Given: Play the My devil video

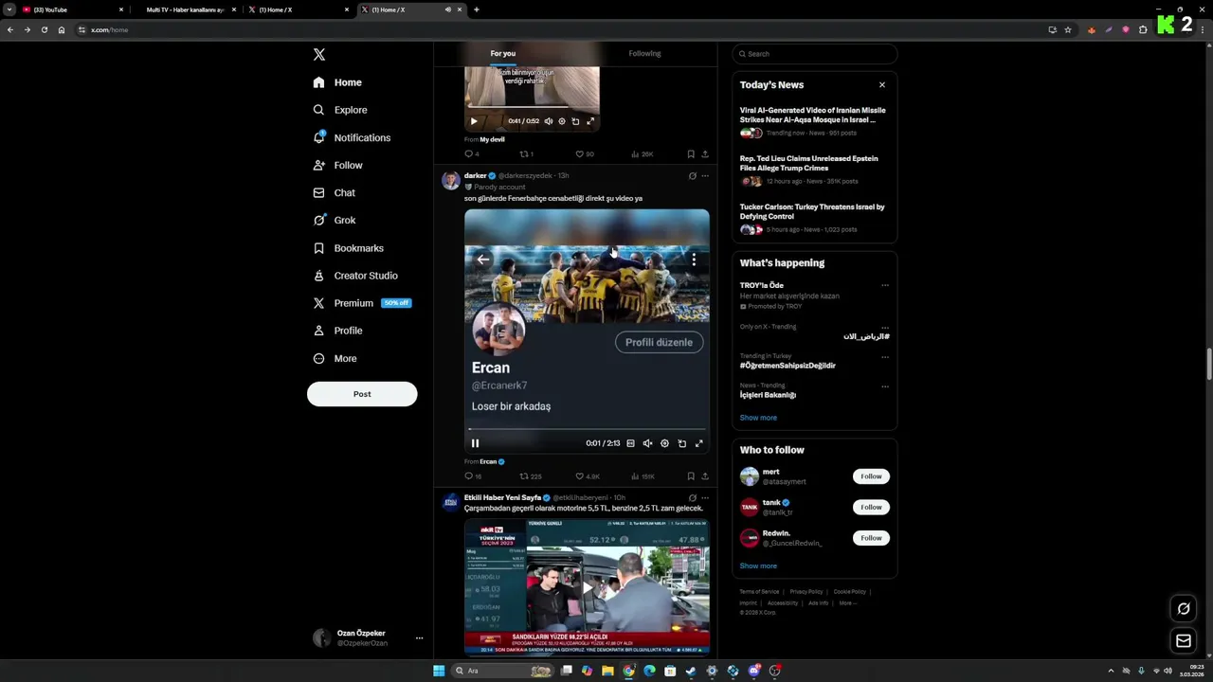Looking at the screenshot, I should (474, 121).
